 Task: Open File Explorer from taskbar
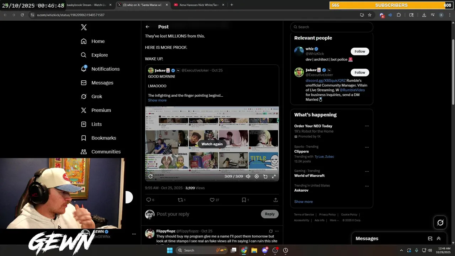(254, 250)
